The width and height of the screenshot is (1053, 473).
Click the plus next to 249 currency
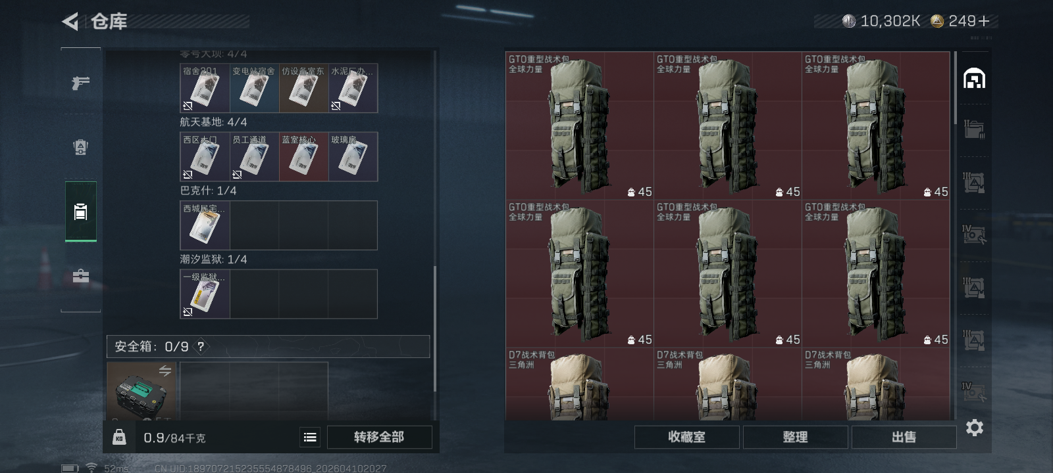tap(984, 21)
